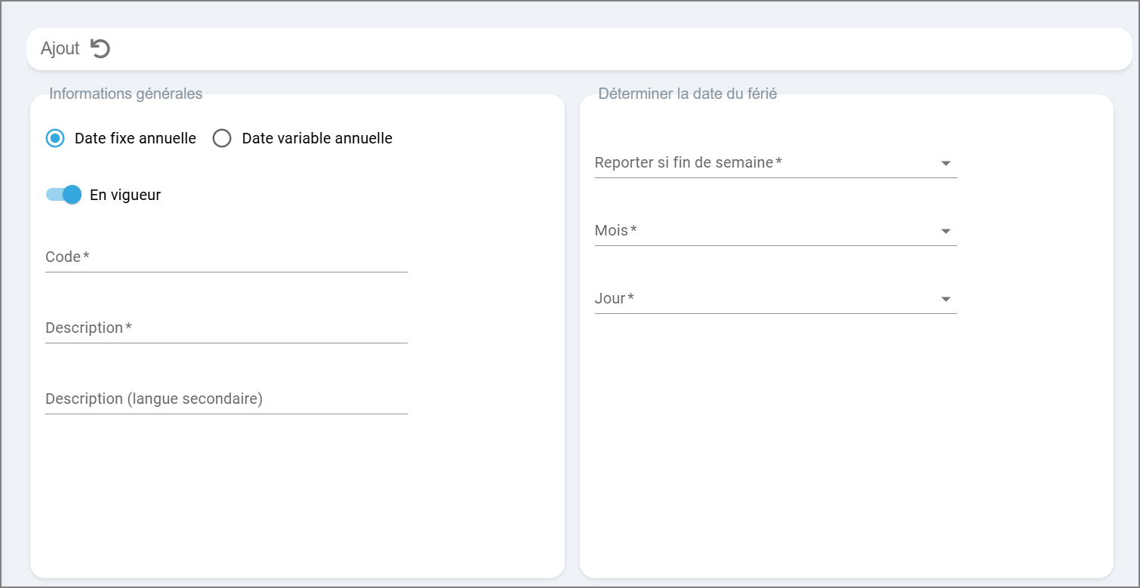Select the Date variable annuelle radio button

[222, 139]
